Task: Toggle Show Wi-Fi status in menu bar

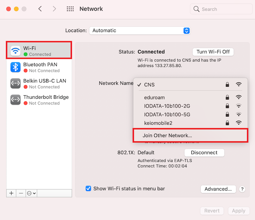Action: tap(88, 189)
